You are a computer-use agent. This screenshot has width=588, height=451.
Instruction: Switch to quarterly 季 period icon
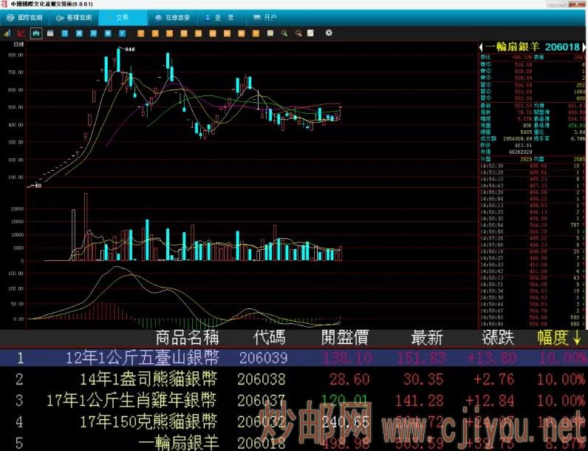click(x=108, y=33)
